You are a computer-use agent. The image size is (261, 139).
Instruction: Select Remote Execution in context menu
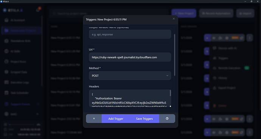231,68
